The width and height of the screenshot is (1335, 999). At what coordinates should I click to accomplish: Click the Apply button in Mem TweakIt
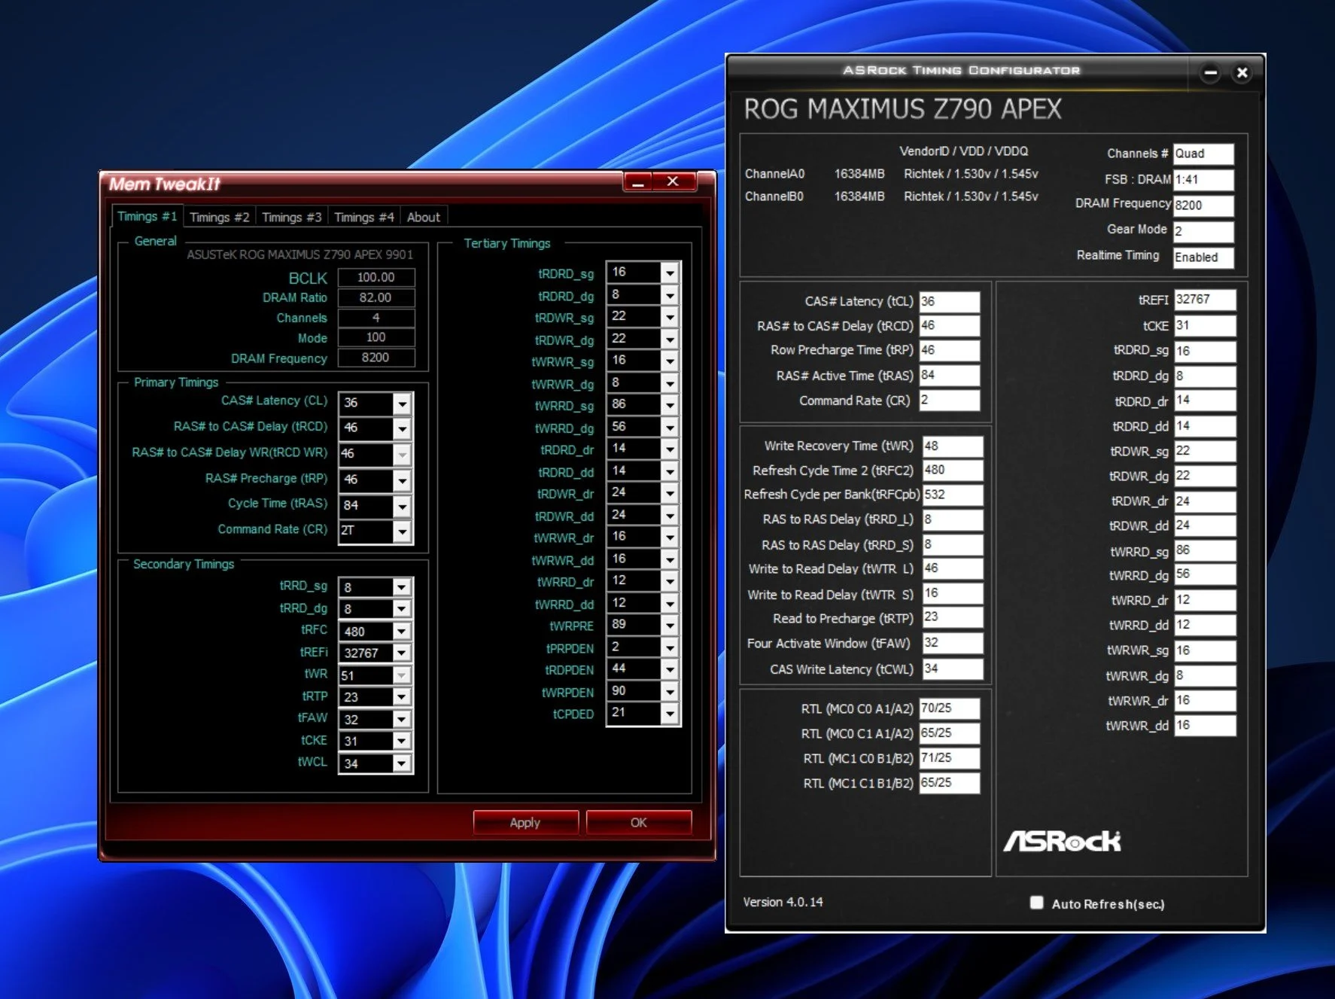(x=525, y=822)
